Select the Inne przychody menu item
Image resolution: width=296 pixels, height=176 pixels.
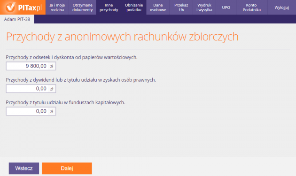pos(109,8)
